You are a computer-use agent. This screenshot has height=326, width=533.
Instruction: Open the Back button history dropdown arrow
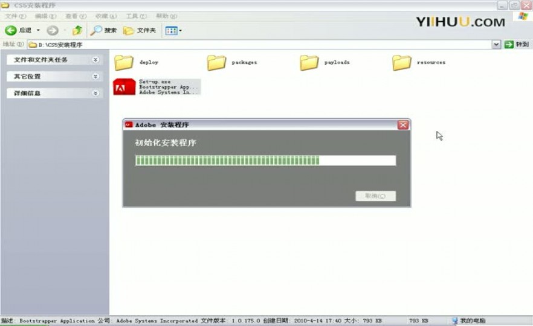tap(38, 30)
